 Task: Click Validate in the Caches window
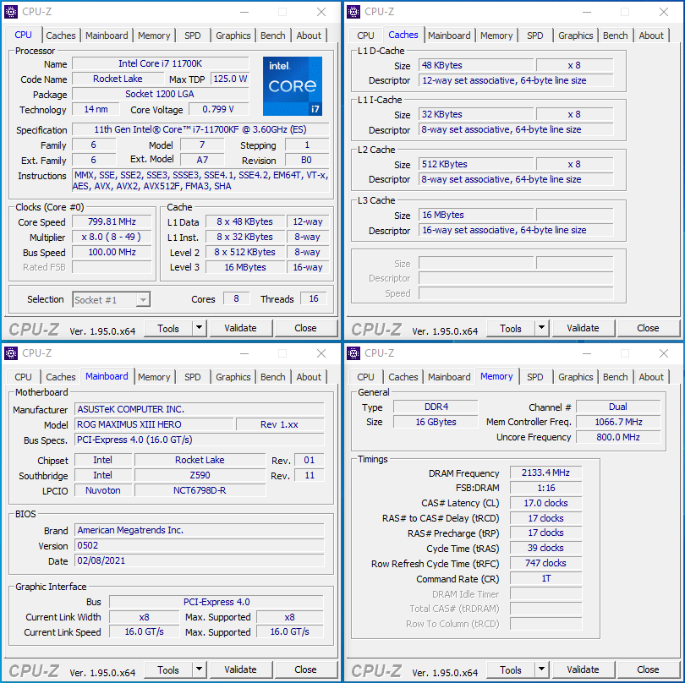coord(584,329)
